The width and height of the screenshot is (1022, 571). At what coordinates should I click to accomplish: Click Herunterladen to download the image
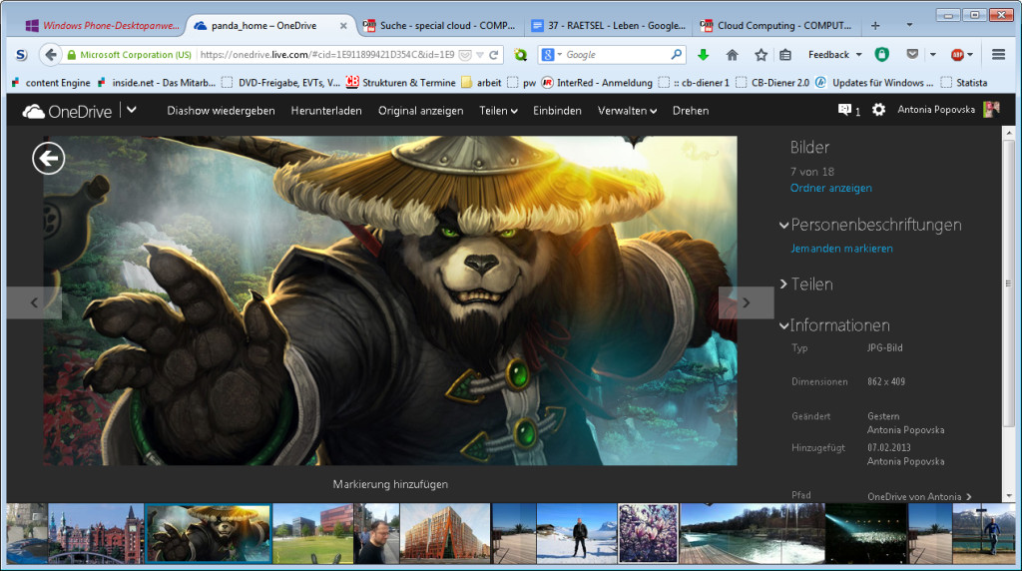pos(326,111)
